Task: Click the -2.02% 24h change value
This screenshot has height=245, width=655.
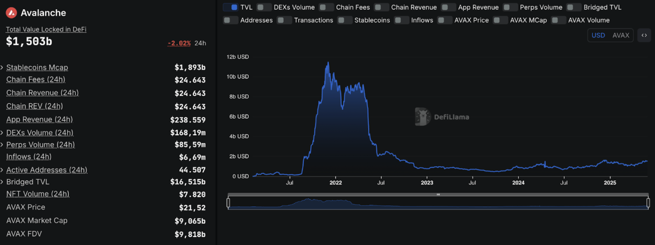Action: 179,43
